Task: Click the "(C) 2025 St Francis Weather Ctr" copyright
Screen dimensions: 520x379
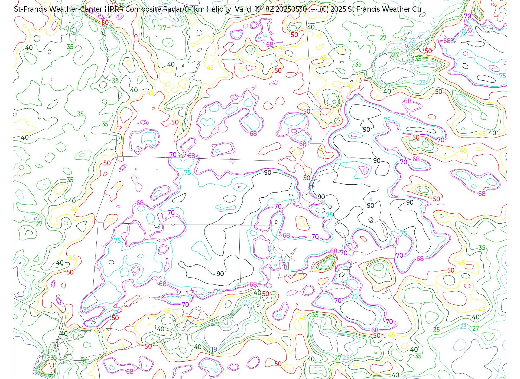Action: [x=371, y=9]
